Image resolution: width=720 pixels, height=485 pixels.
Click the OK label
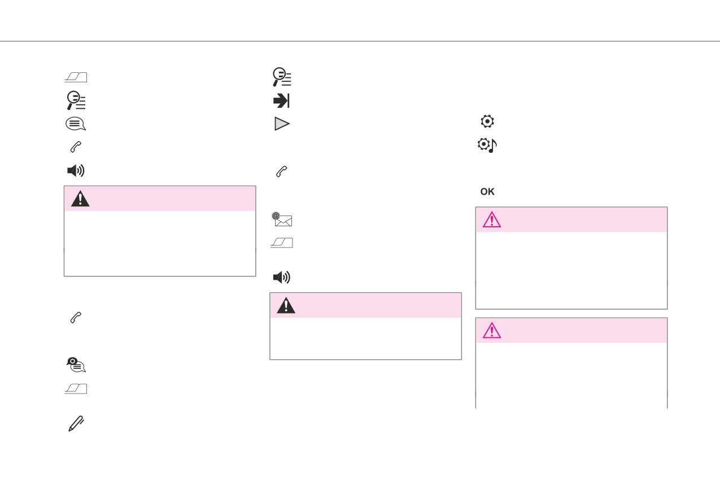click(487, 192)
